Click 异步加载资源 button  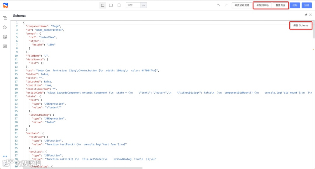242,6
